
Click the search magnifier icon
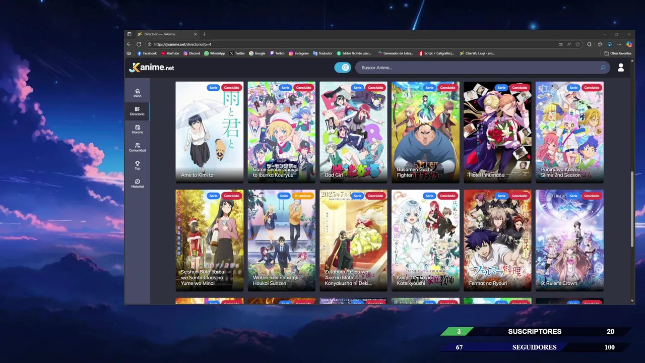coord(603,68)
